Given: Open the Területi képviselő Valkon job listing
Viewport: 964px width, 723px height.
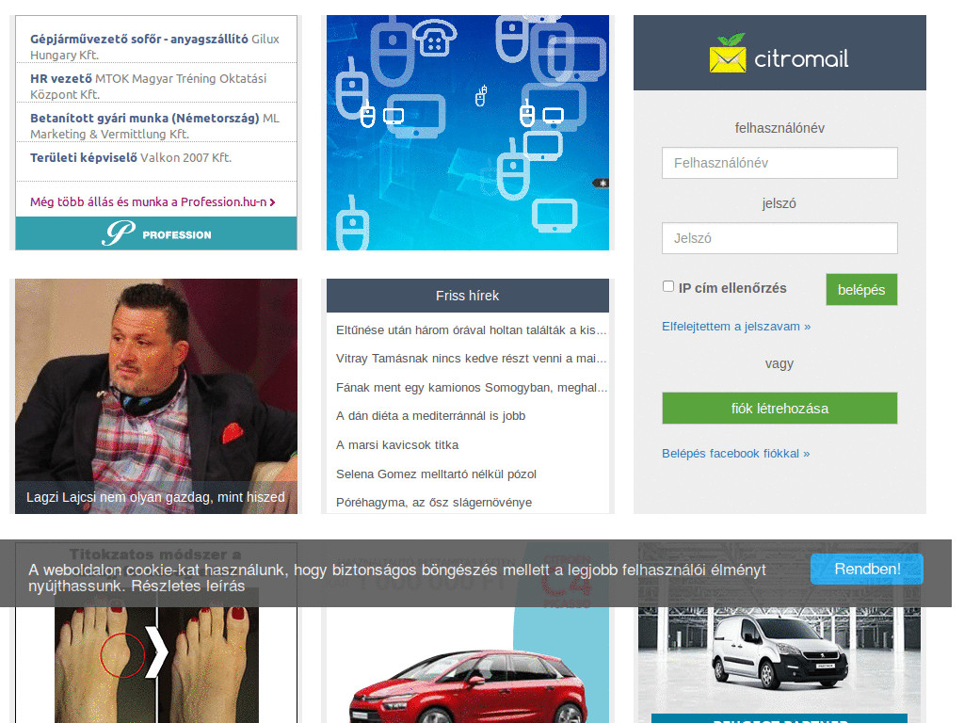Looking at the screenshot, I should click(131, 157).
